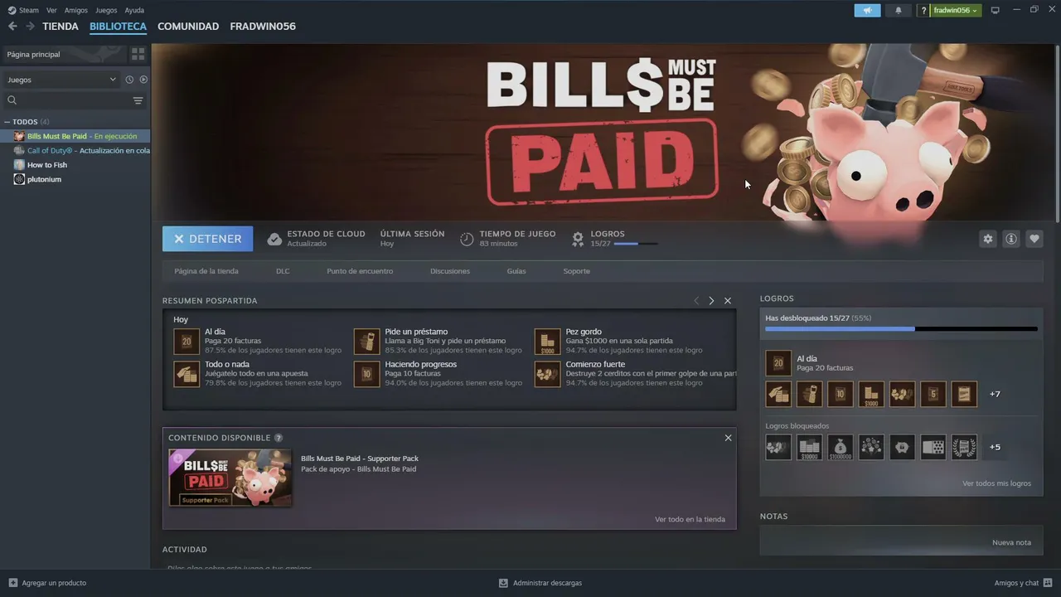Select plutonium in the library list
The height and width of the screenshot is (597, 1061).
coord(75,179)
